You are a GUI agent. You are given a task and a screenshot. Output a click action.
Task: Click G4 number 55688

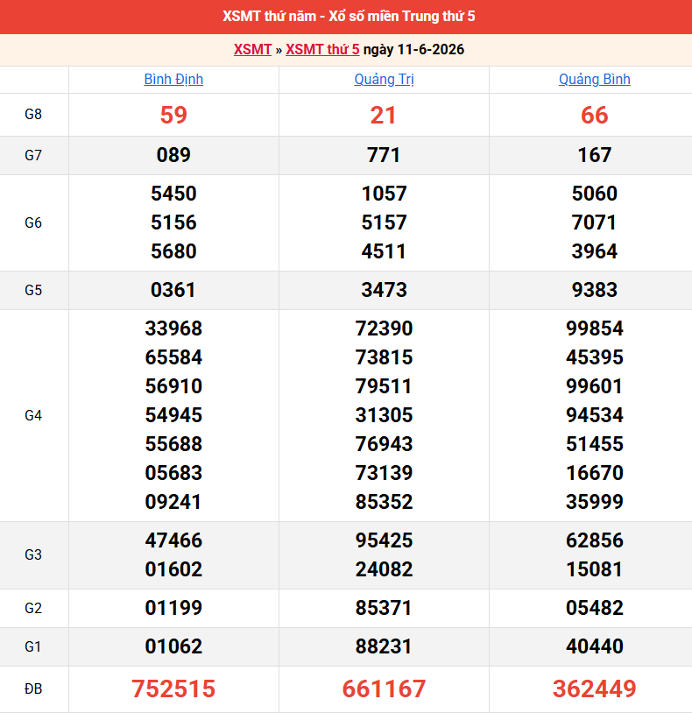click(x=173, y=444)
